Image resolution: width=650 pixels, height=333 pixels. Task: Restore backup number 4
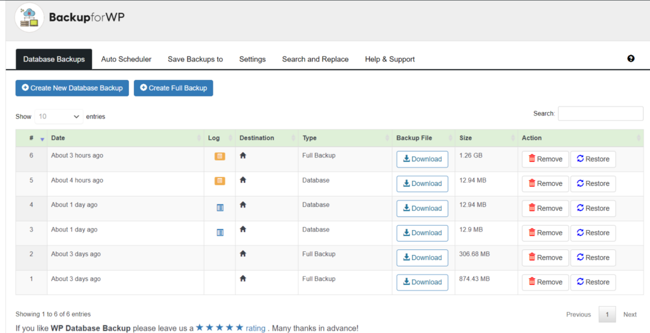(x=594, y=208)
